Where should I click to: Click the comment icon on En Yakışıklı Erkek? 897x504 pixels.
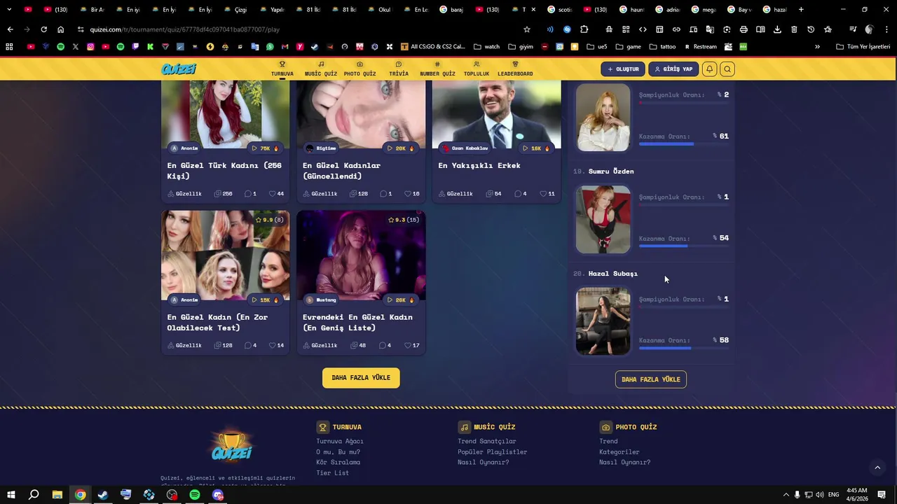tap(519, 194)
